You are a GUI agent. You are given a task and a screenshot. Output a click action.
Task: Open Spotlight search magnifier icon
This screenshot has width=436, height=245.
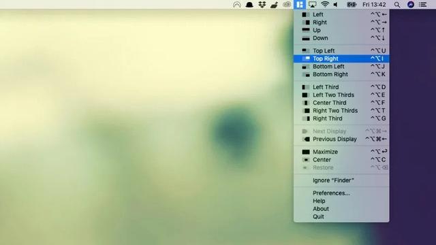397,5
